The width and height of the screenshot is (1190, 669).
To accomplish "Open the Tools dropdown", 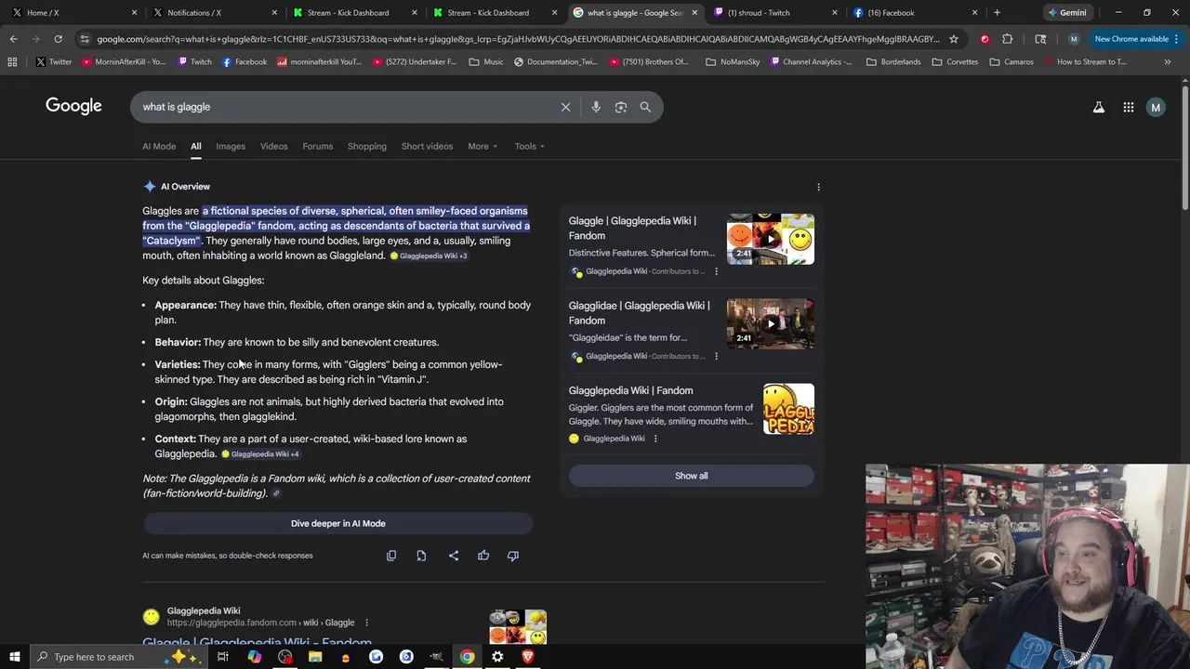I will coord(530,146).
